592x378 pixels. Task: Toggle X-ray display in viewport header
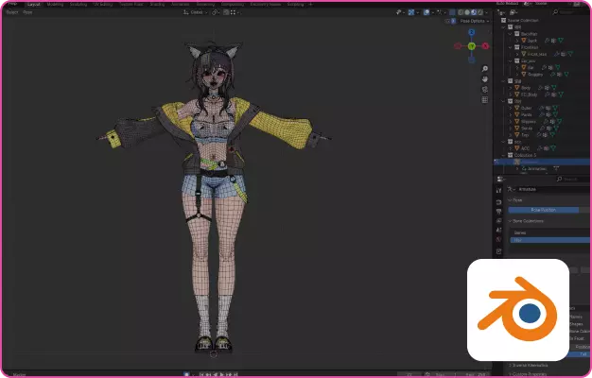pyautogui.click(x=452, y=12)
